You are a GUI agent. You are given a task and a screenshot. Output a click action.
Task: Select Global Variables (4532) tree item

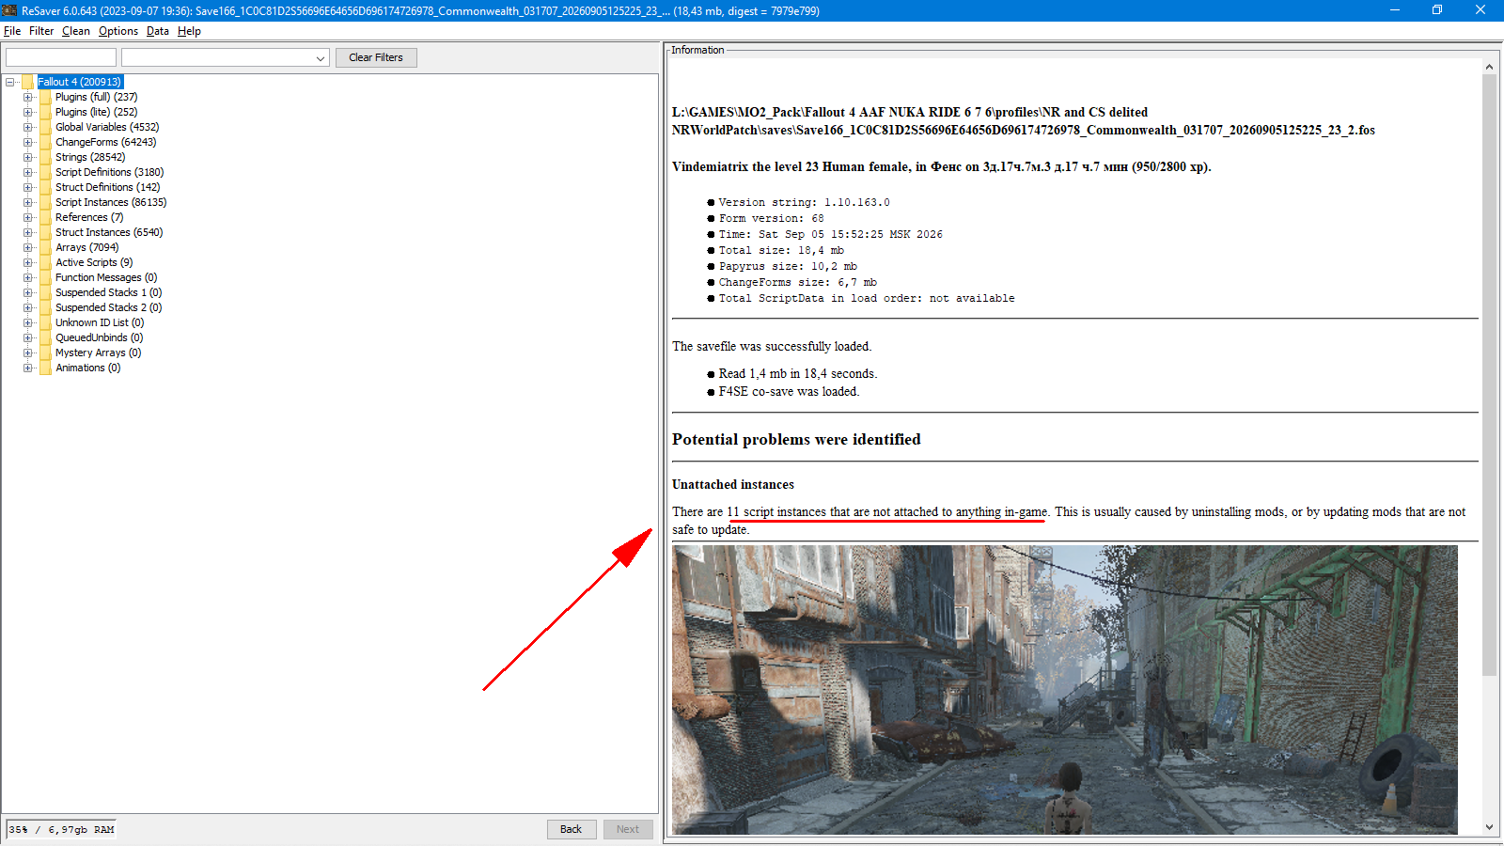pyautogui.click(x=107, y=127)
